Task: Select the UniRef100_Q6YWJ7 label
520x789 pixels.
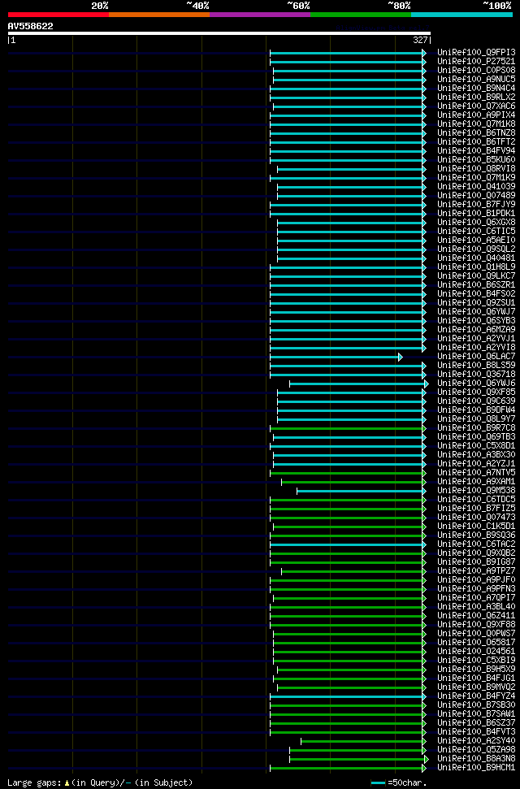Action: click(476, 311)
